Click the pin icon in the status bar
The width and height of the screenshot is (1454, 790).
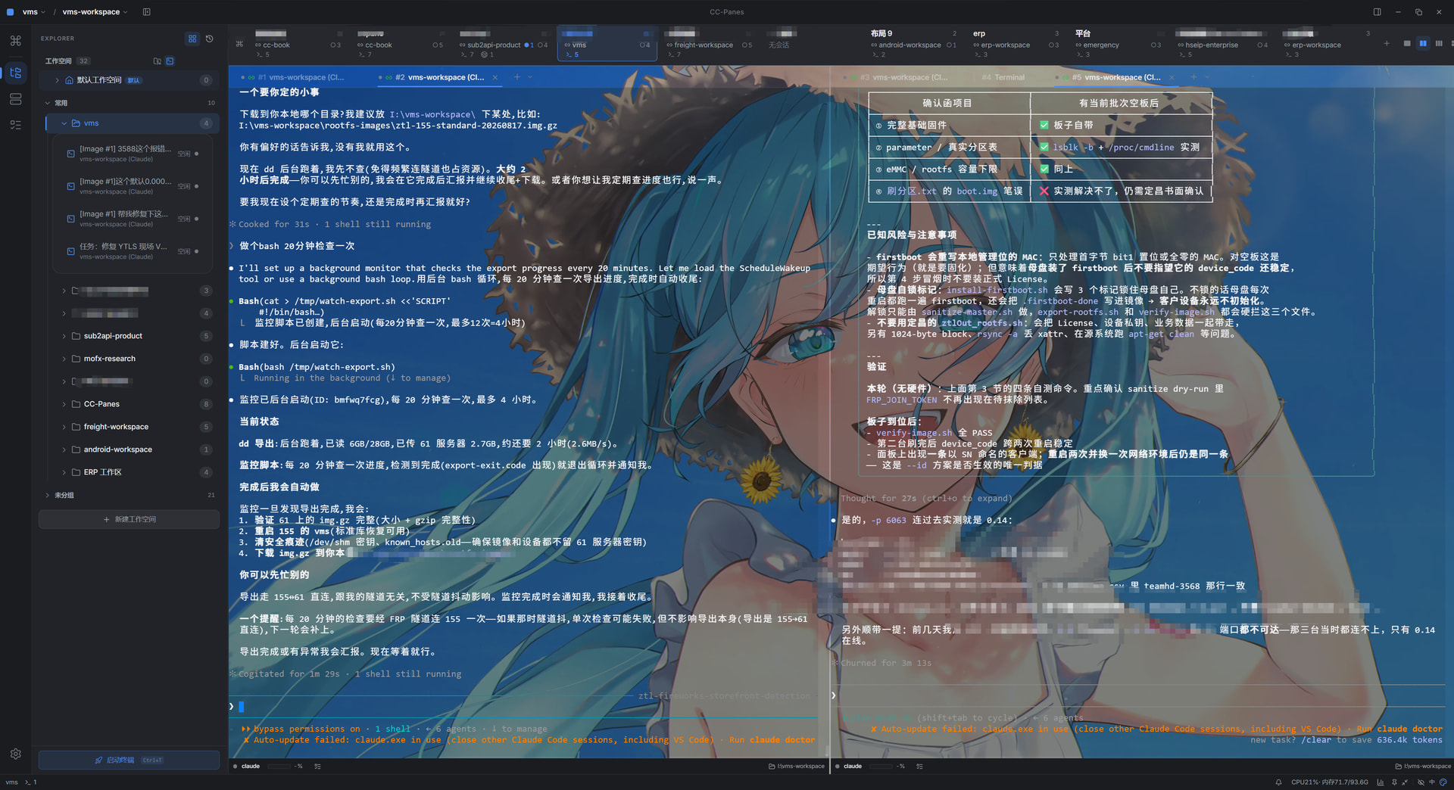tap(1394, 782)
